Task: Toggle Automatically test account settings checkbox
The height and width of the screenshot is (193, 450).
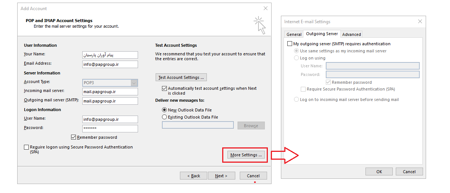Action: pos(164,89)
